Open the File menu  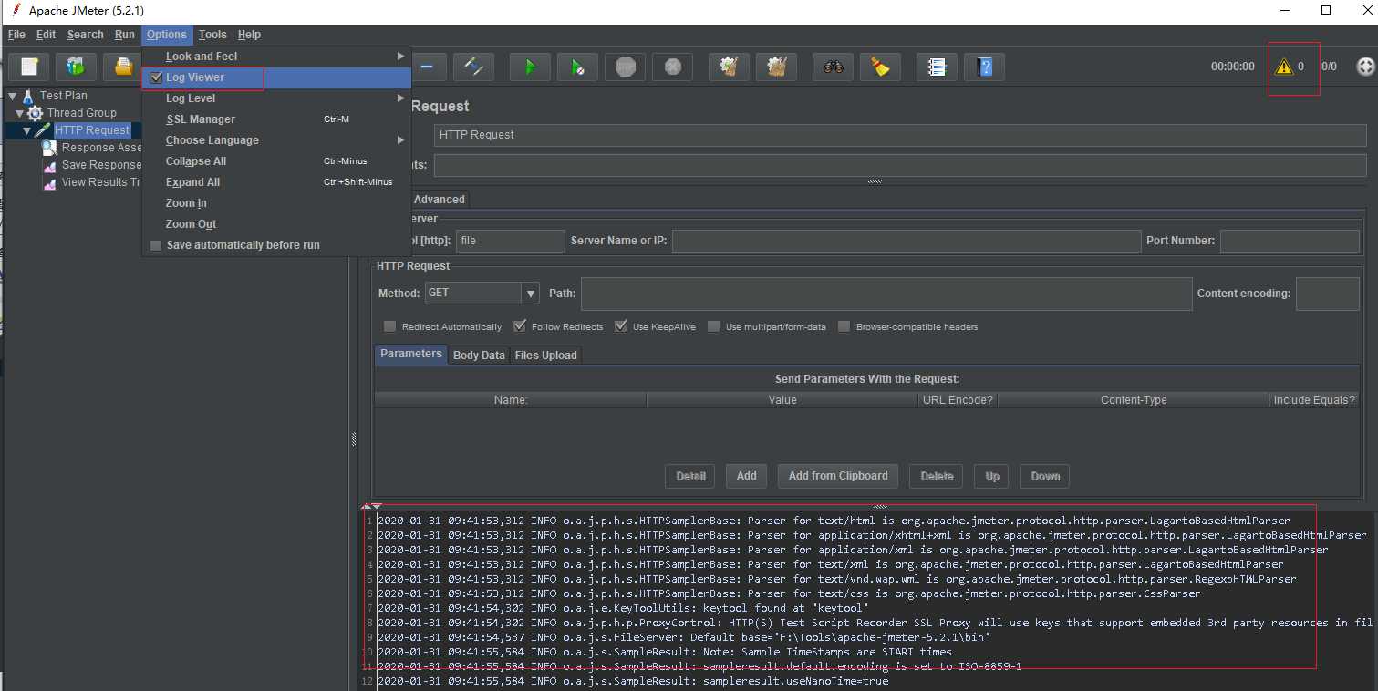tap(16, 35)
